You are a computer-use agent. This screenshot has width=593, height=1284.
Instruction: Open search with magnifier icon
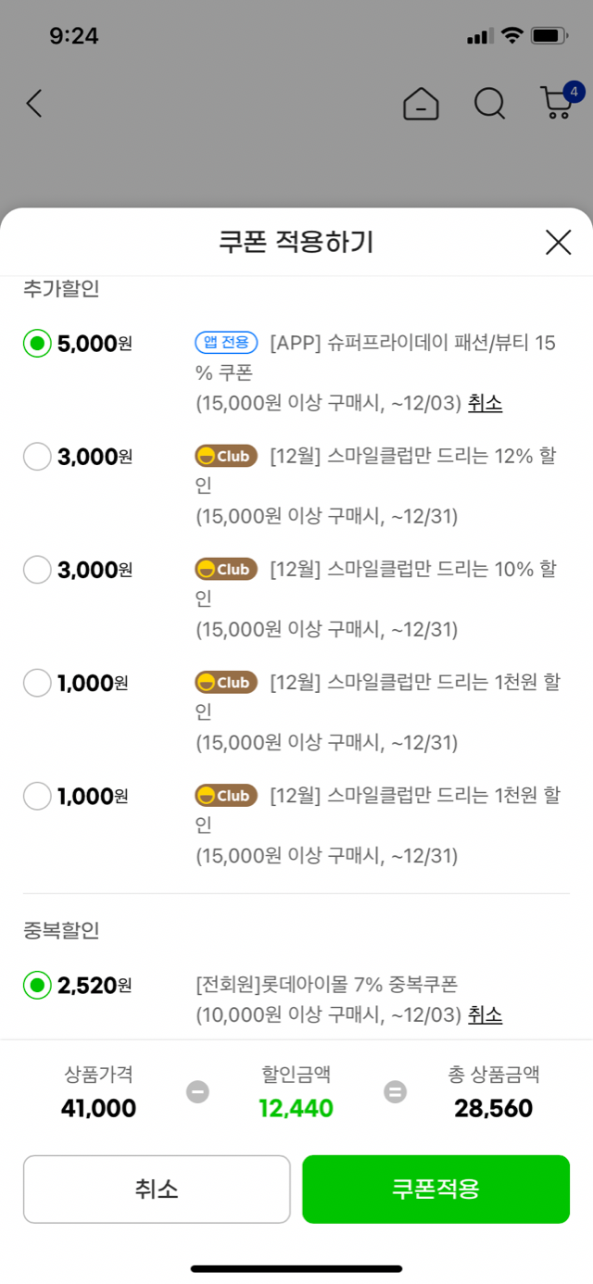tap(490, 103)
